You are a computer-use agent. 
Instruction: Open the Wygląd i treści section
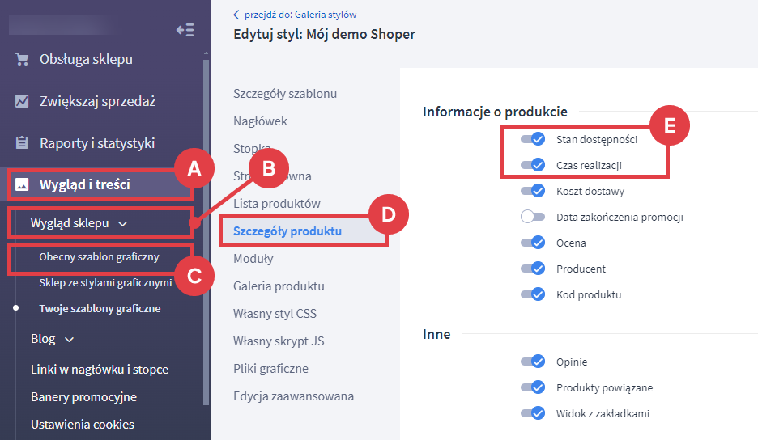point(84,184)
